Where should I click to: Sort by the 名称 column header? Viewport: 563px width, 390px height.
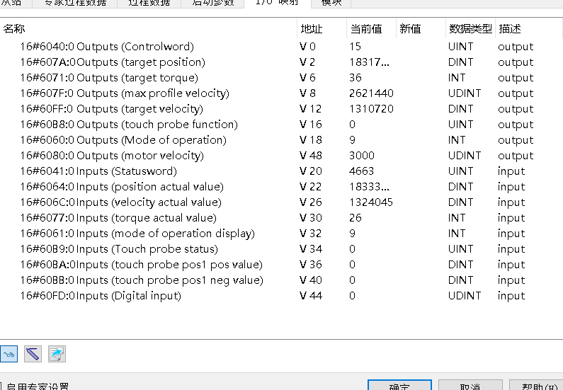pyautogui.click(x=148, y=29)
